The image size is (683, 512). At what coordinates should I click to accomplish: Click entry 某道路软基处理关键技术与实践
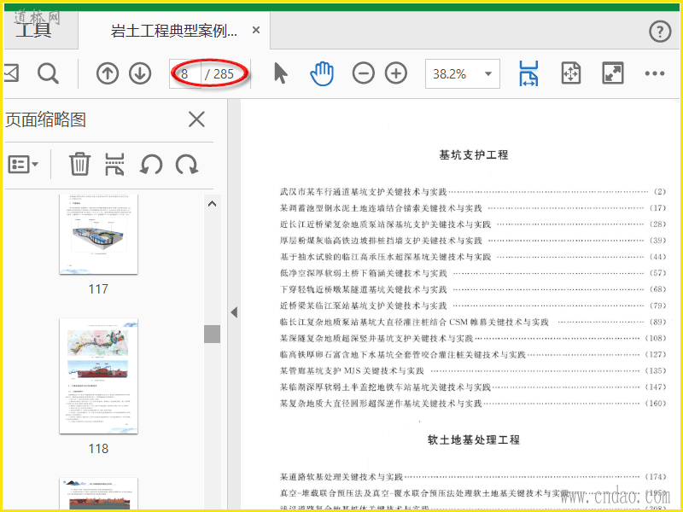[x=341, y=477]
